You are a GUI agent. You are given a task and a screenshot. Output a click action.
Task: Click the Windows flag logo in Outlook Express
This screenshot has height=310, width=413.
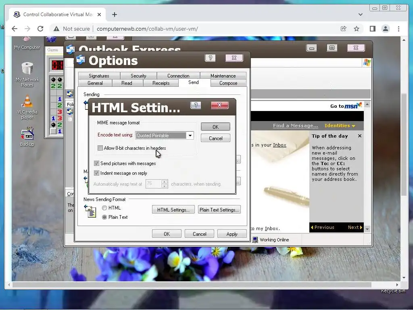point(367,63)
